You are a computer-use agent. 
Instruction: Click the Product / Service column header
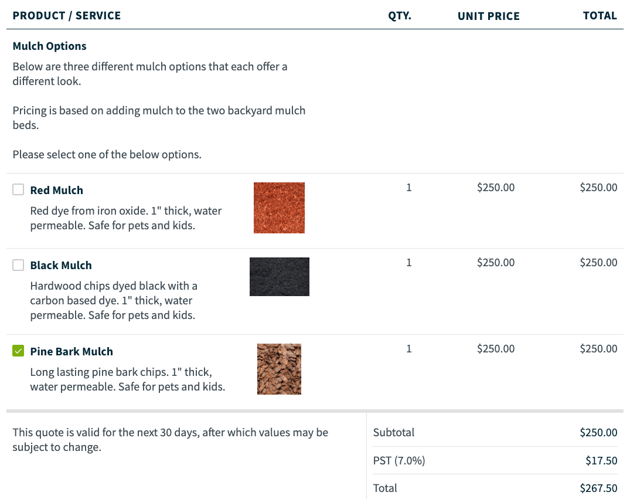[x=67, y=16]
